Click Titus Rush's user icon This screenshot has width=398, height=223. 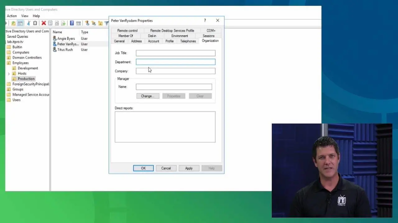pyautogui.click(x=55, y=49)
